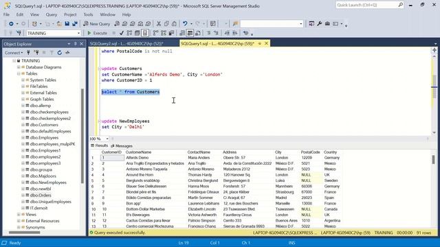Screen dimensions: 440x247
Task: Open the File menu
Action: (x=6, y=14)
